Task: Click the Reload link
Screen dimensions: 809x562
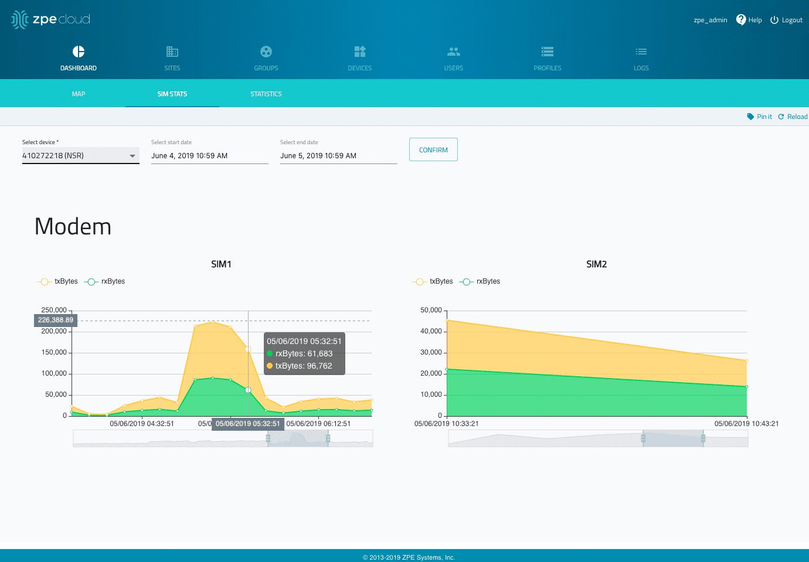Action: click(793, 117)
